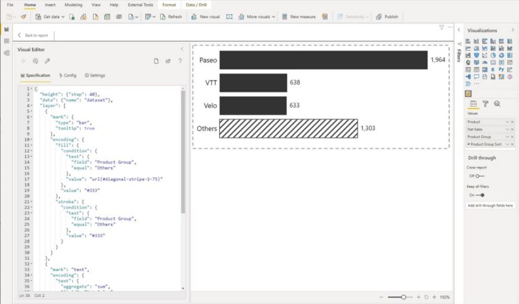519x304 pixels.
Task: Toggle the Cross-report switch
Action: point(479,175)
